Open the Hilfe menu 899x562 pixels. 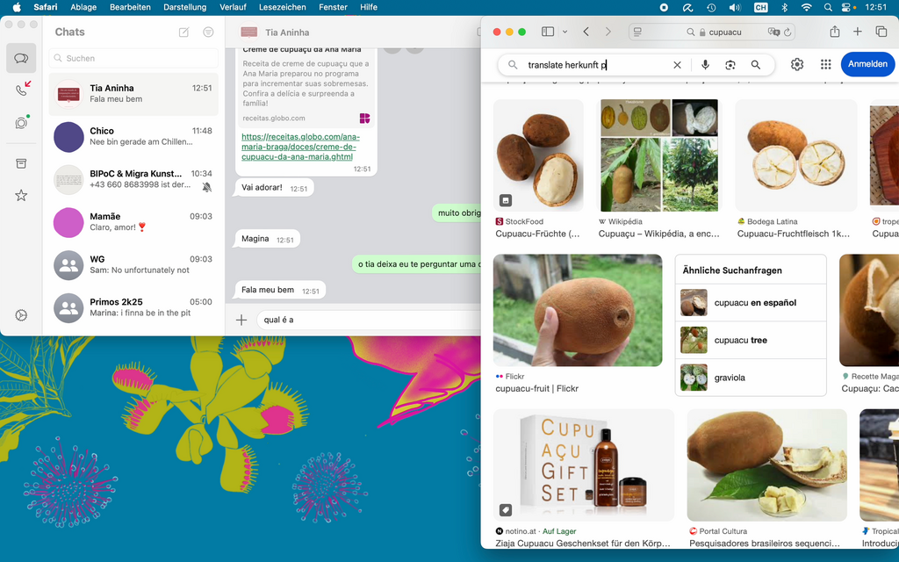tap(369, 7)
